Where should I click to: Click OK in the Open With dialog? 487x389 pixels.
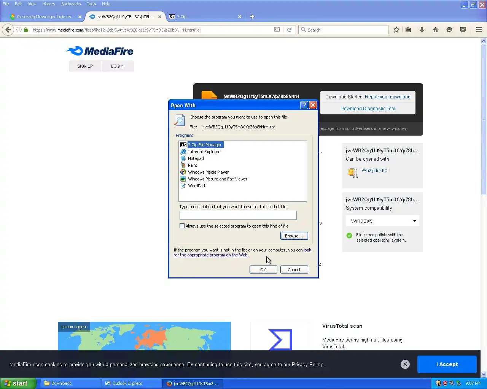coord(263,270)
